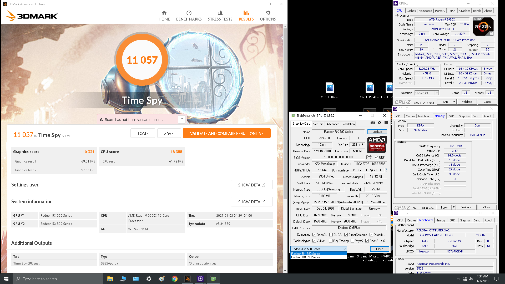This screenshot has width=505, height=284.
Task: Toggle the DirectCompute checkbox
Action: point(346,235)
